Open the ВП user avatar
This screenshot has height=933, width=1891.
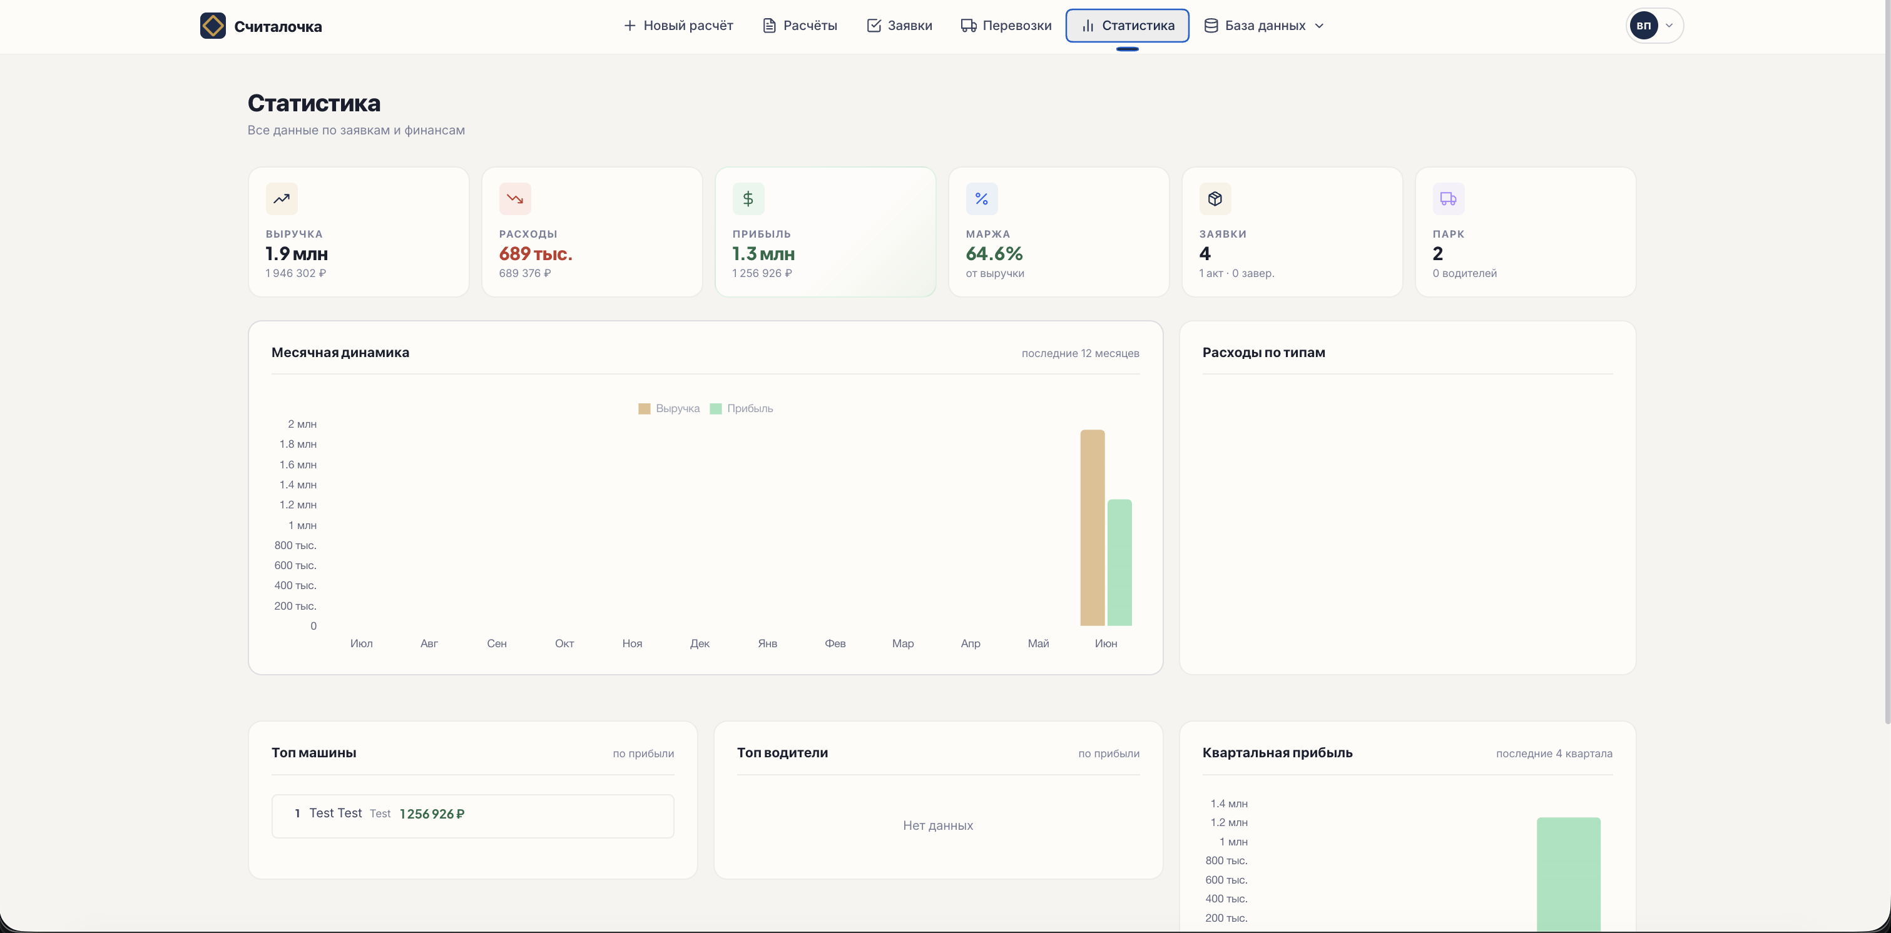1643,26
